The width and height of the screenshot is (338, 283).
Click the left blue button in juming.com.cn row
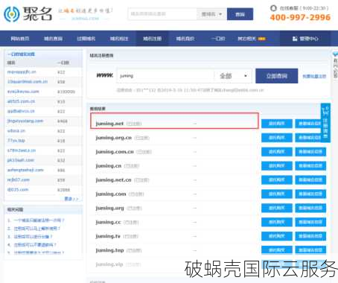(x=277, y=152)
